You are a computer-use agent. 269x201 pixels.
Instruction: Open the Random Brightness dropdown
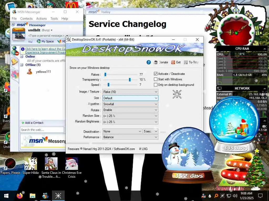click(130, 122)
